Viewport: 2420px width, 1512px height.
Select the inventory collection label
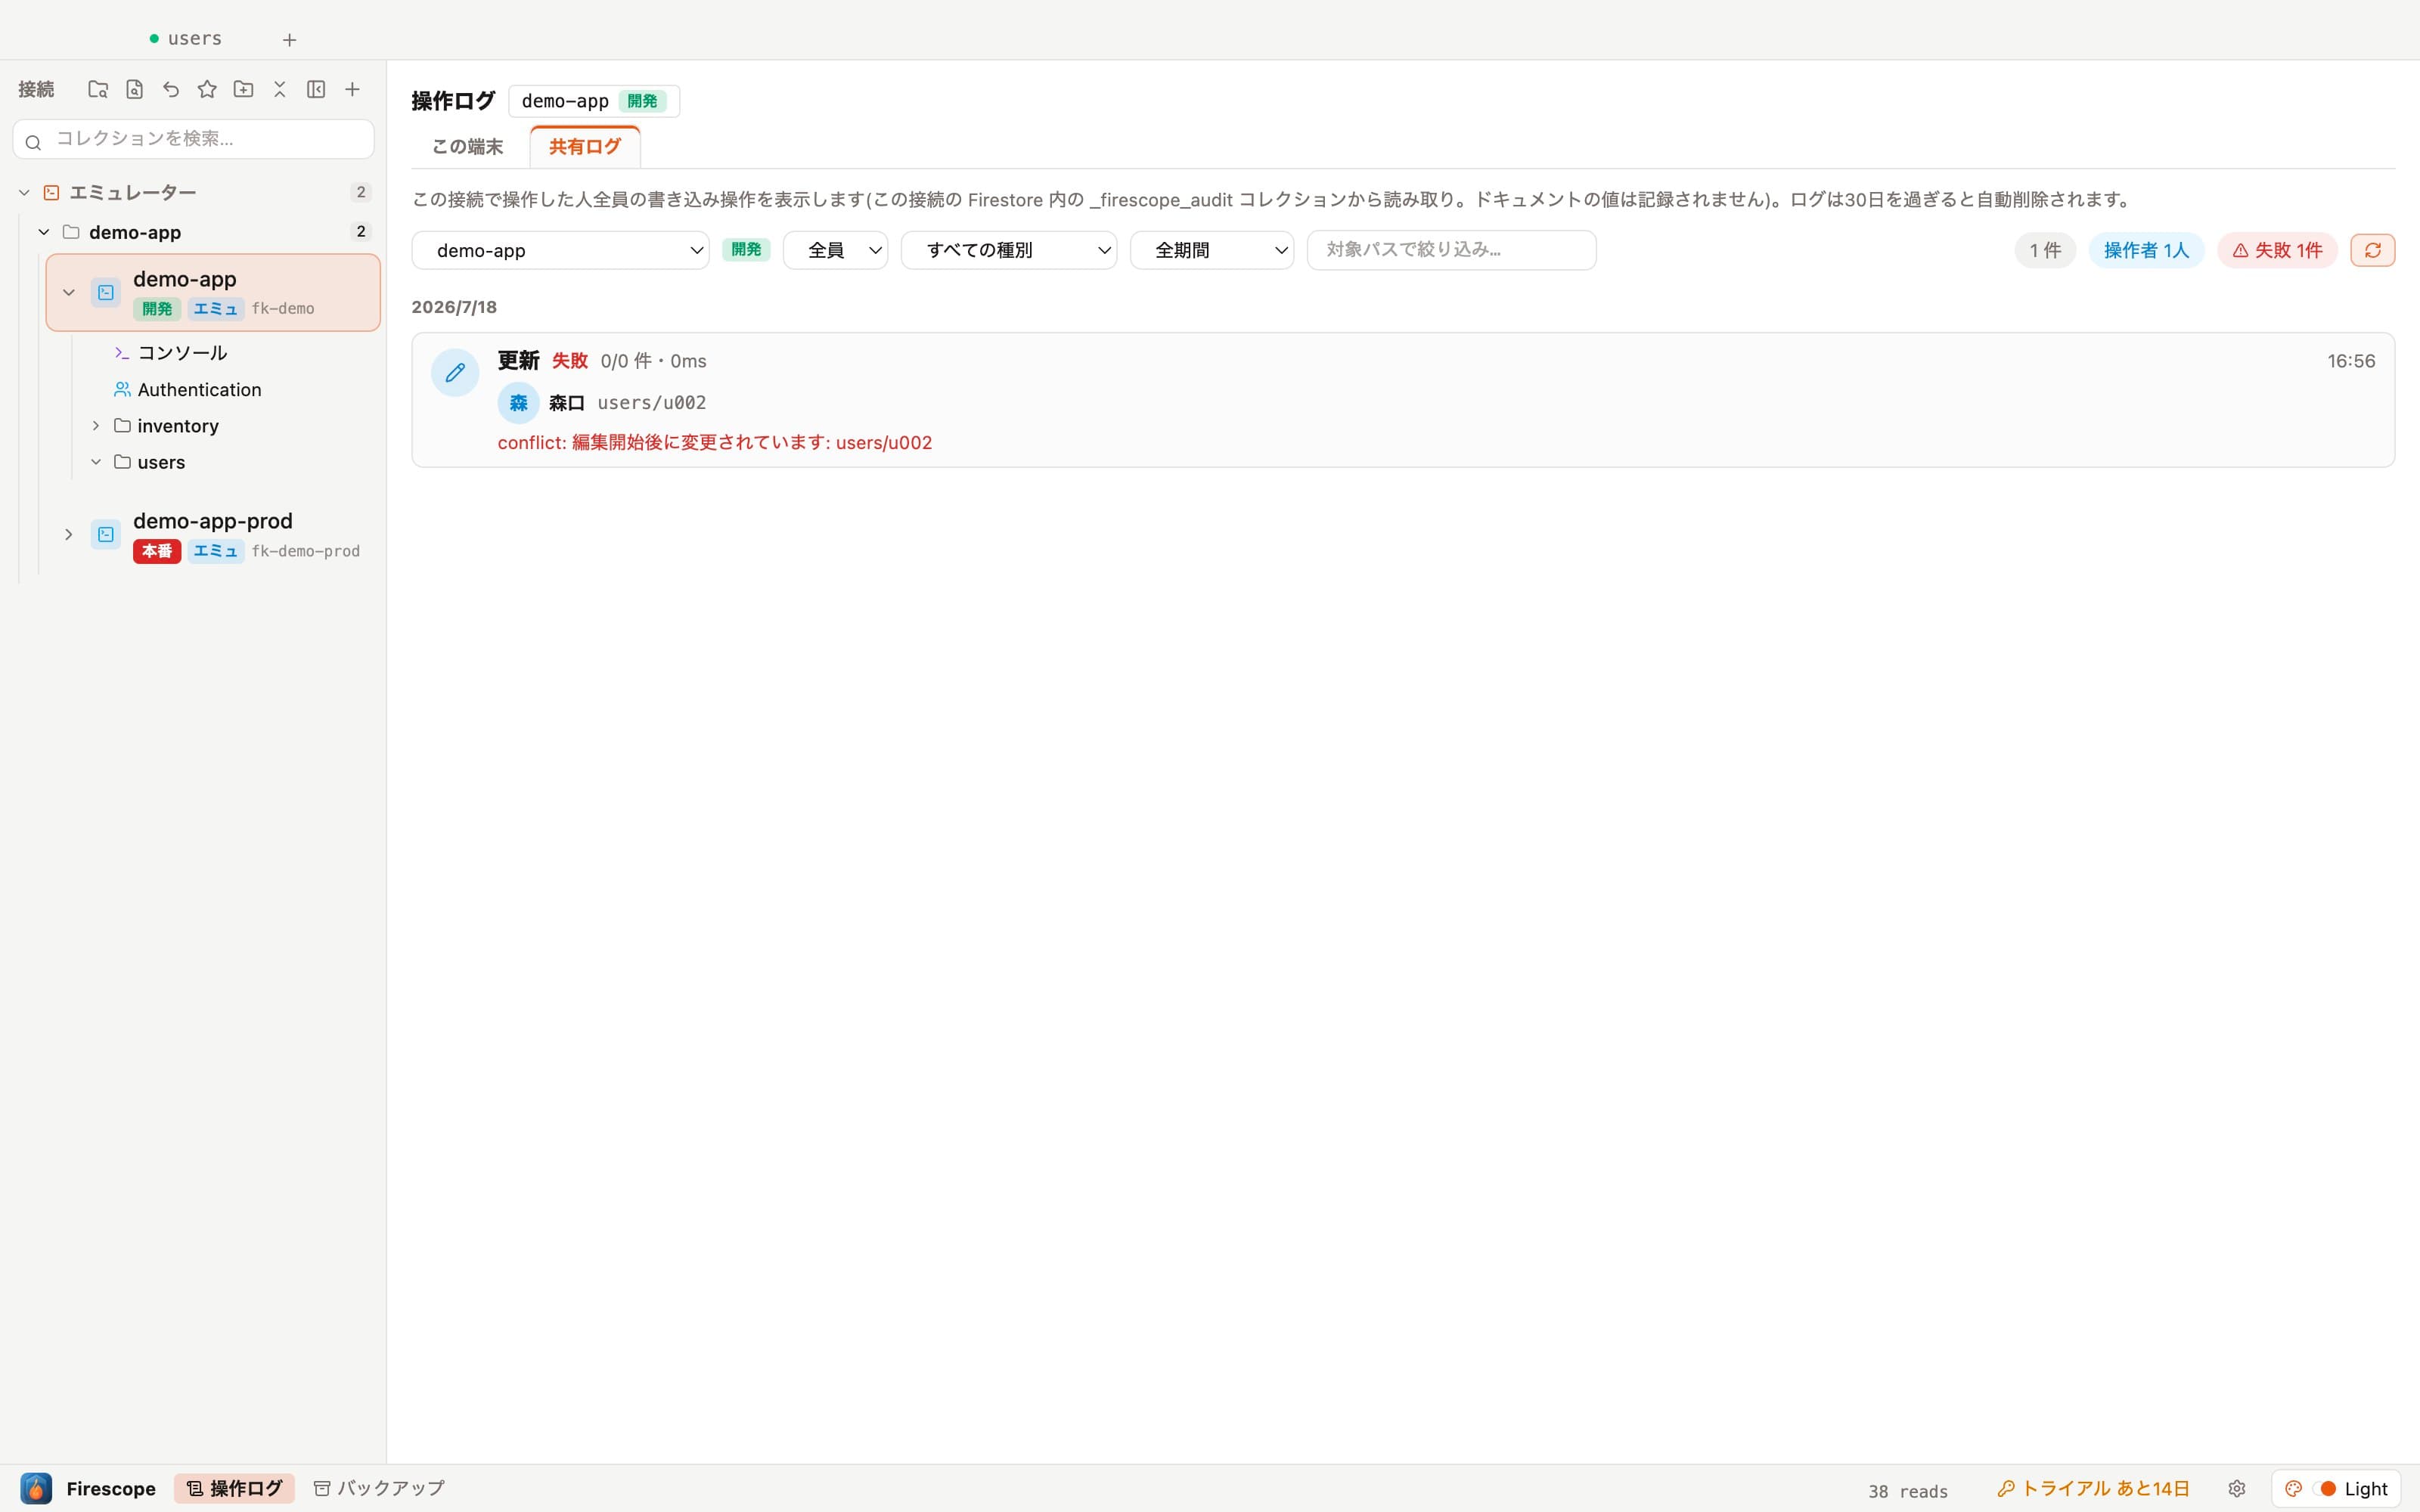[178, 426]
